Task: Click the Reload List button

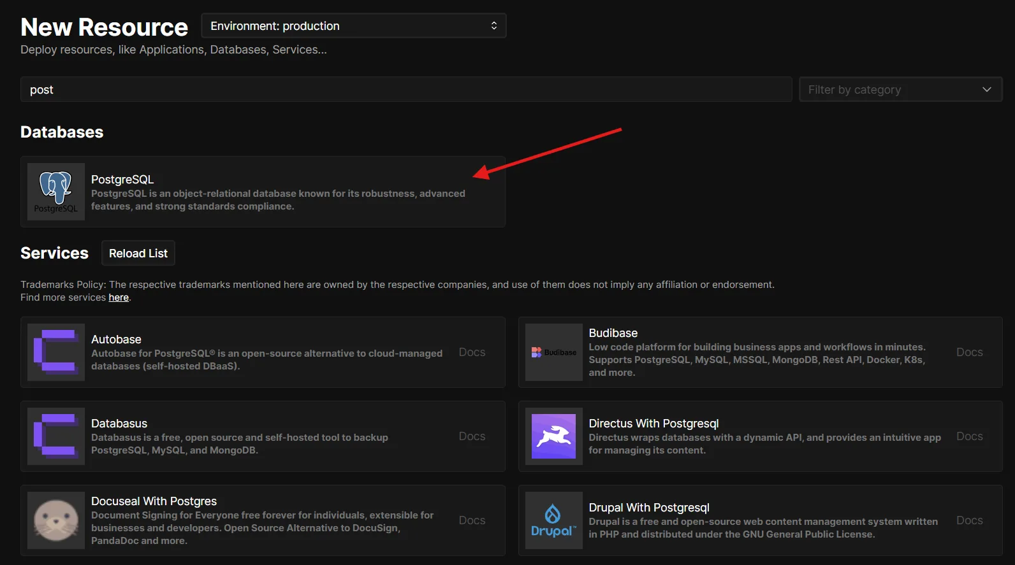Action: coord(138,253)
